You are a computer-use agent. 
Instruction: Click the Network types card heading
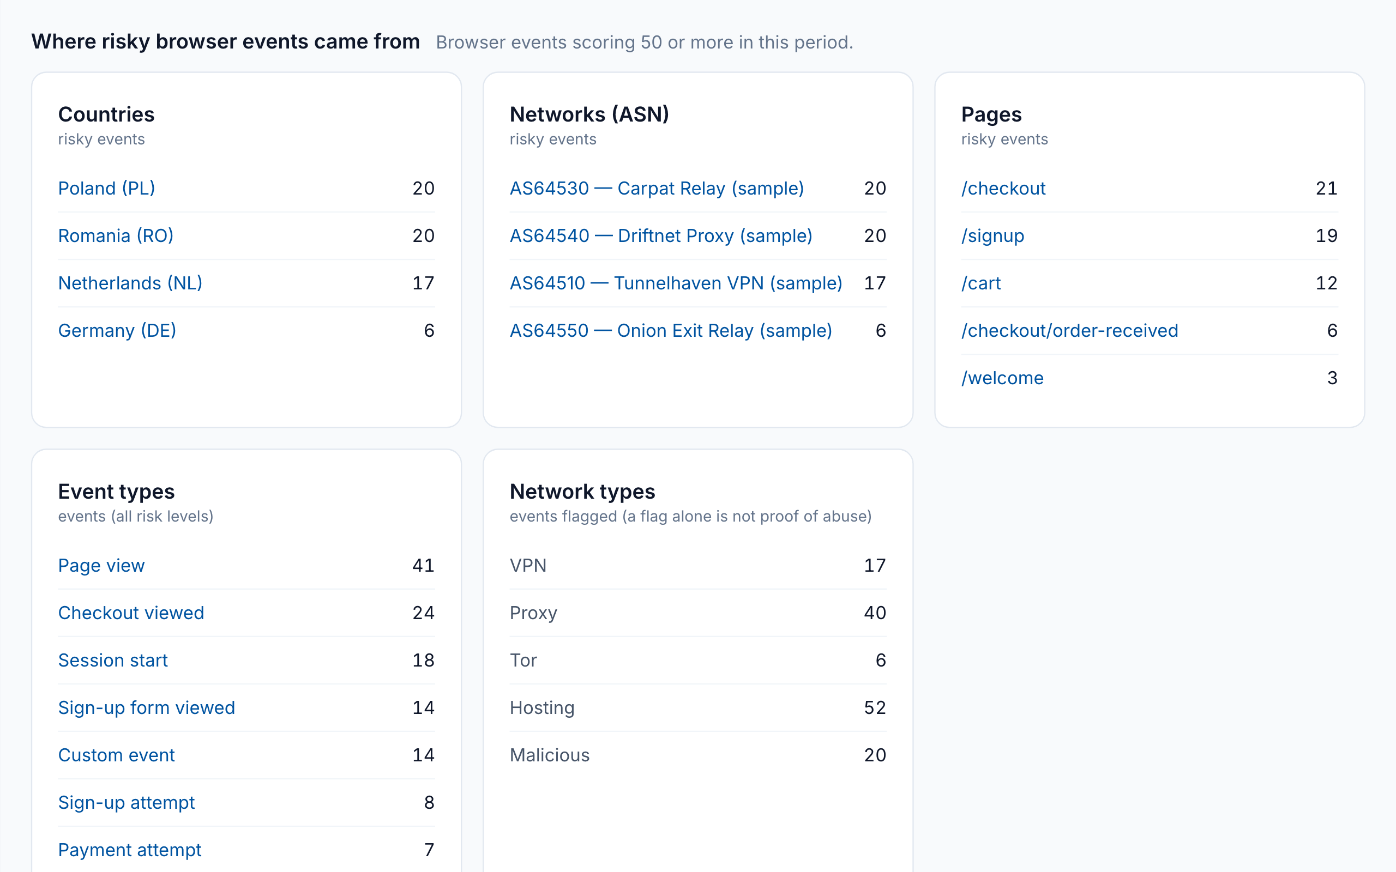pyautogui.click(x=582, y=492)
